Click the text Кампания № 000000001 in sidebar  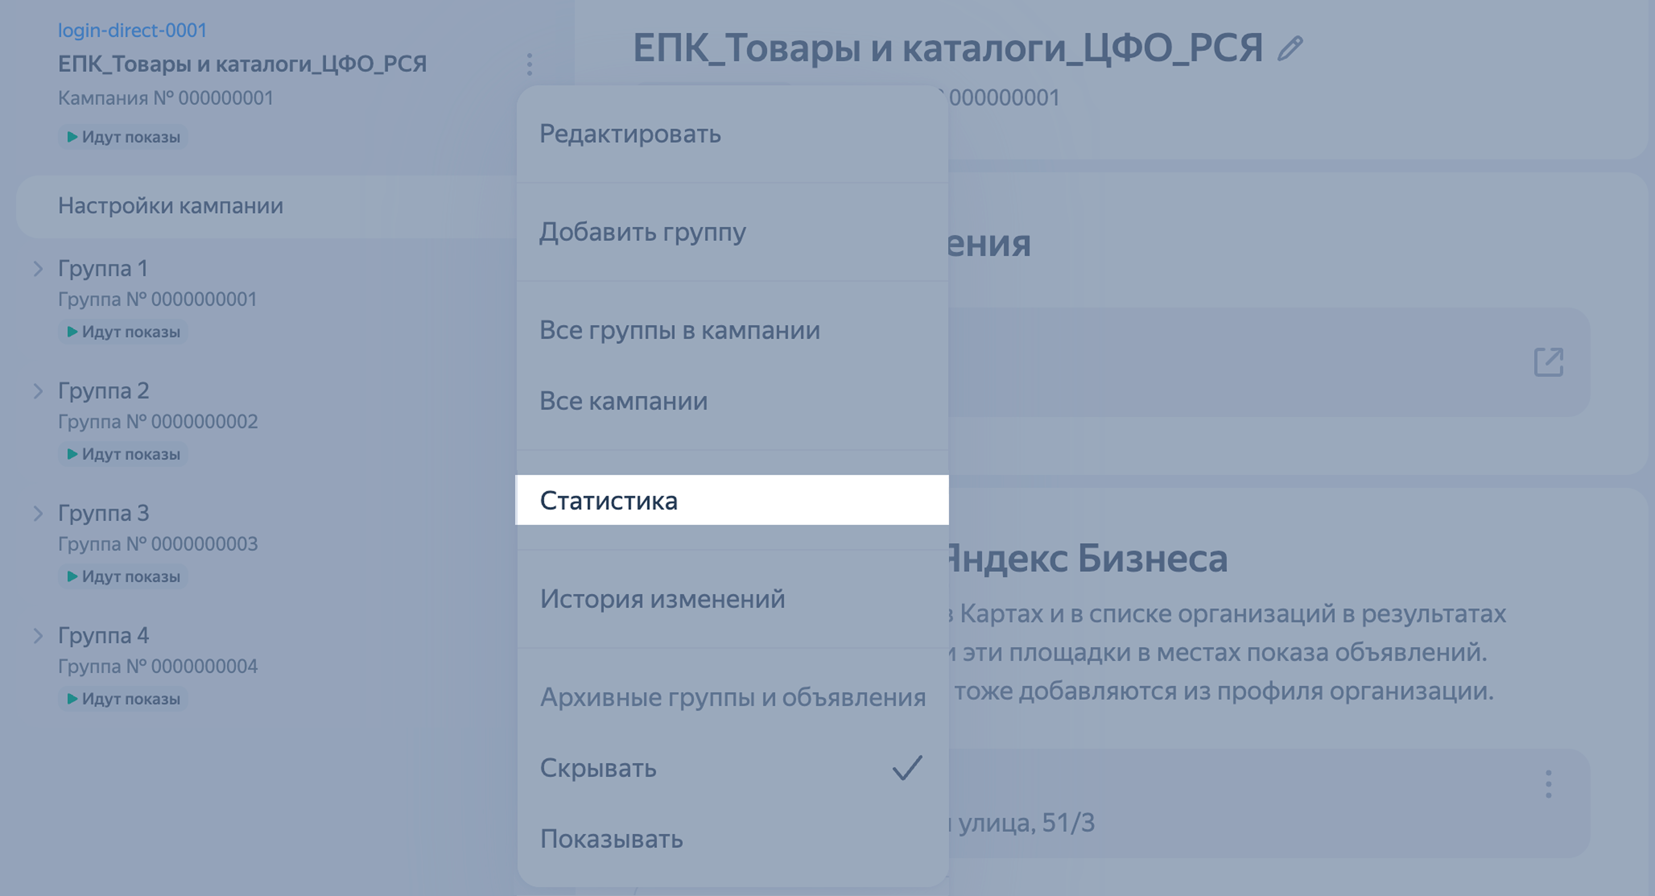pyautogui.click(x=166, y=98)
